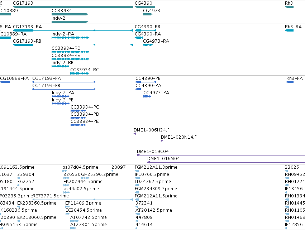Image resolution: width=305 pixels, height=230 pixels.
Task: Select EST AT27301.5prime
Action: [x=73, y=229]
